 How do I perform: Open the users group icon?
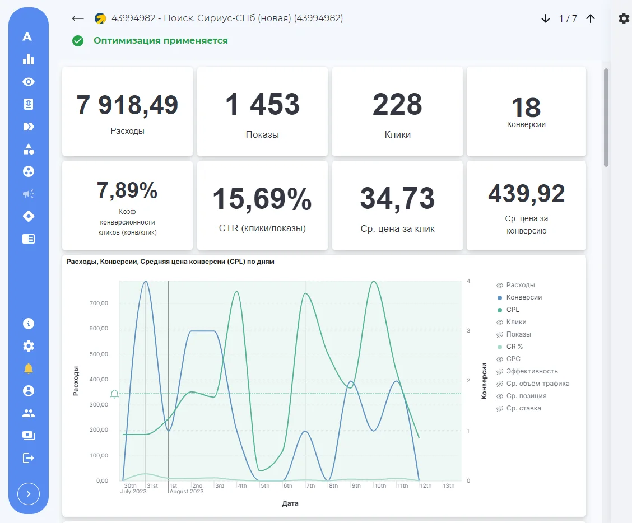pos(28,413)
